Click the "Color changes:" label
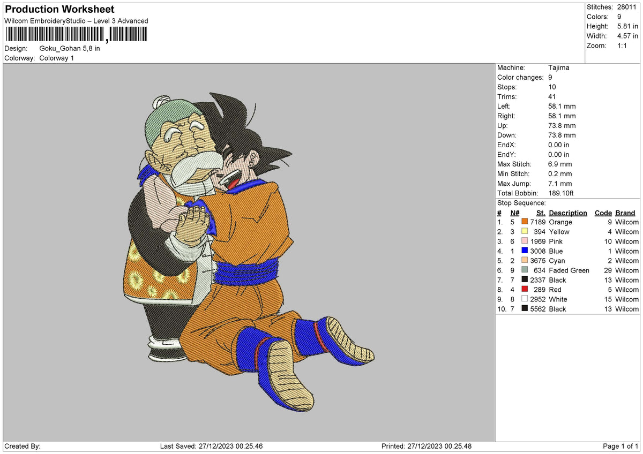The width and height of the screenshot is (643, 454). tap(520, 77)
